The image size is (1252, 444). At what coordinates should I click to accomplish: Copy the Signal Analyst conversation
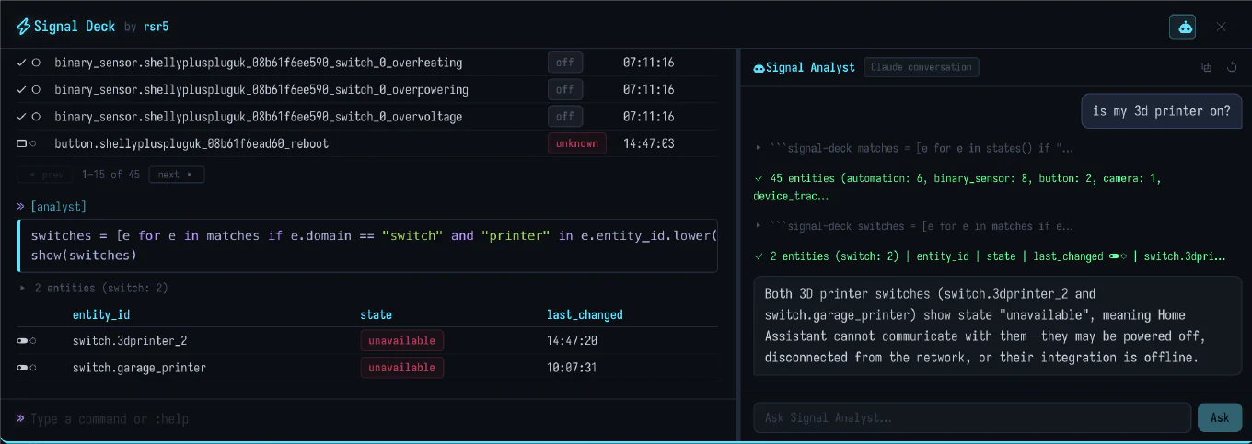pos(1206,67)
